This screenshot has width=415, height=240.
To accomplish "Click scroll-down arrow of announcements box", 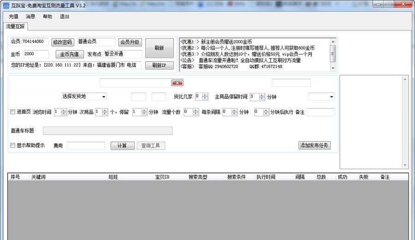I will (333, 68).
